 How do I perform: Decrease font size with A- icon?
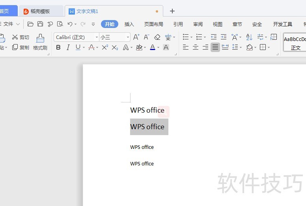click(146, 37)
